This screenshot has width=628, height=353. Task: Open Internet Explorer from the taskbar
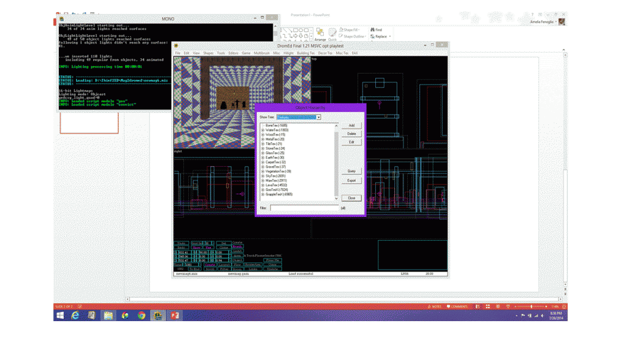[x=75, y=316]
